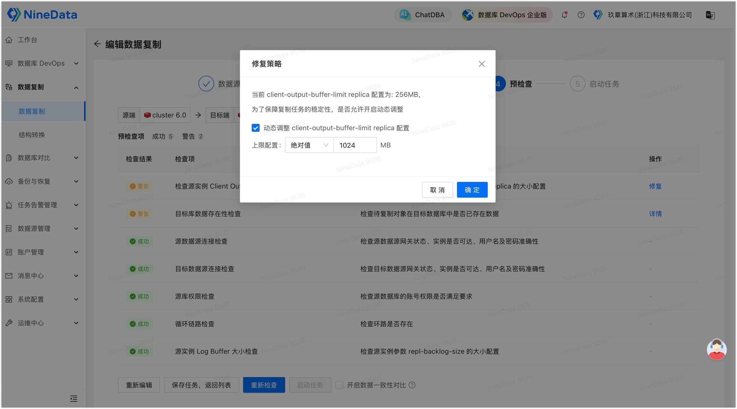
Task: Click the source cluster 6.0 tag
Action: (x=165, y=115)
